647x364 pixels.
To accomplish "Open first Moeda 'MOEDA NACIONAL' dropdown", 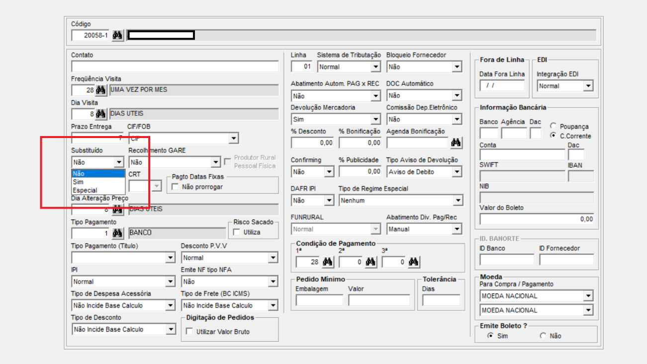I will [x=588, y=296].
